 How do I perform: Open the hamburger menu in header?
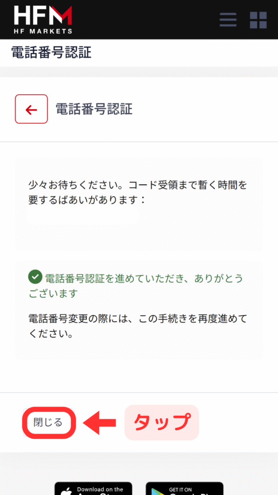228,20
